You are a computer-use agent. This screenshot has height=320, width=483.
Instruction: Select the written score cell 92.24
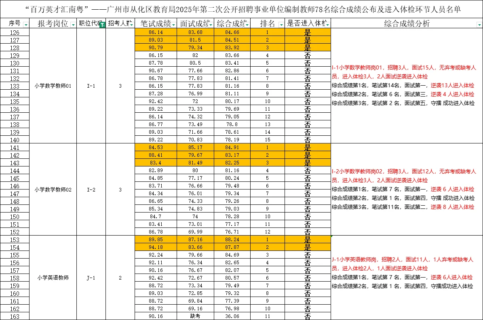point(156,255)
